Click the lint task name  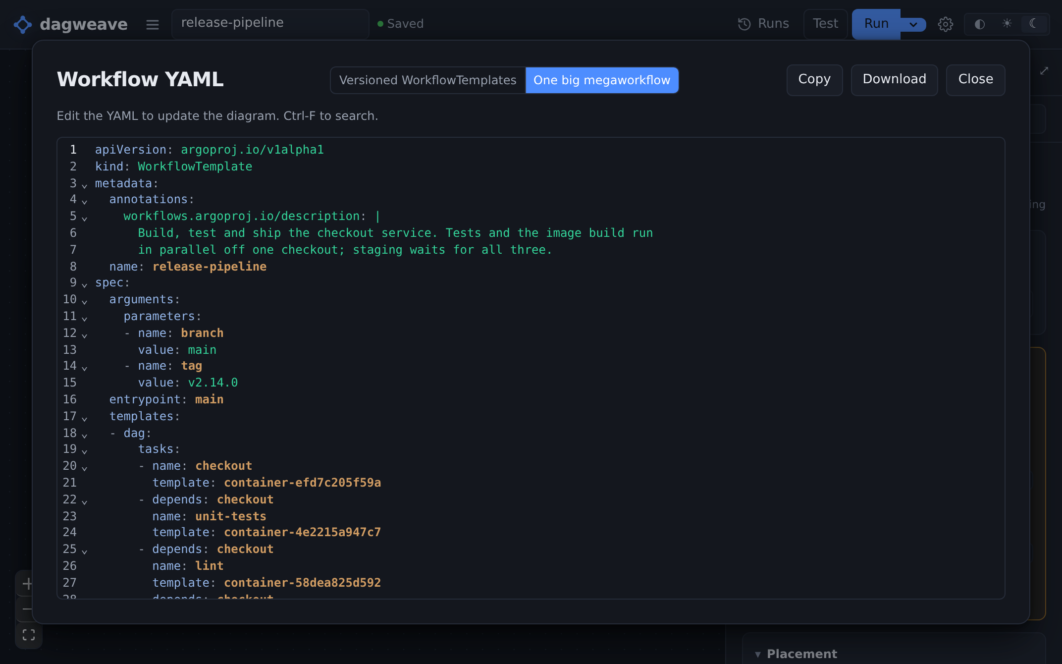tap(209, 566)
